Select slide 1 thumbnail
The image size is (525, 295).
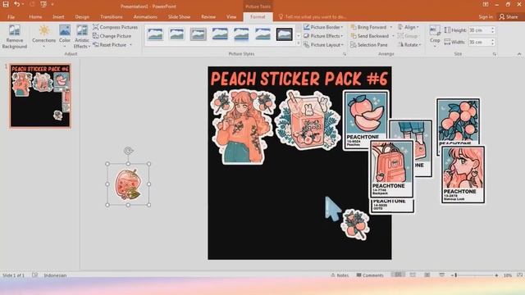pyautogui.click(x=40, y=96)
